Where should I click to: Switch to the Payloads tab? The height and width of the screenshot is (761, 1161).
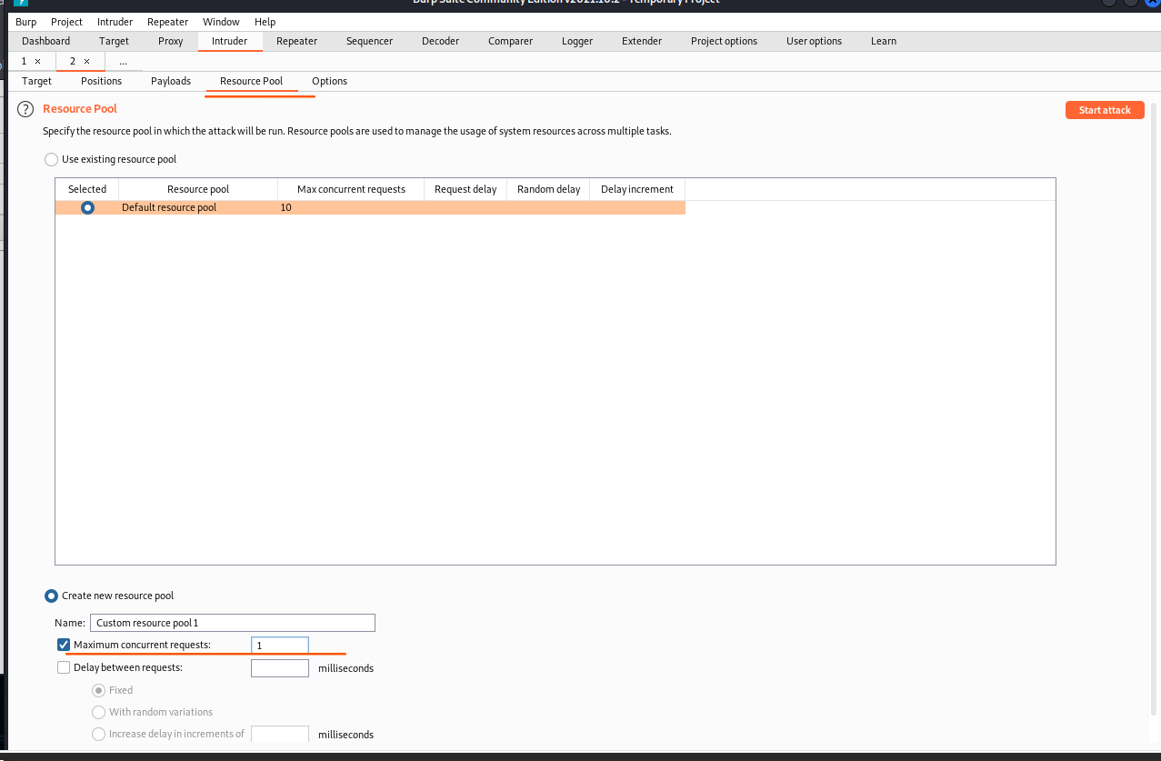[171, 81]
